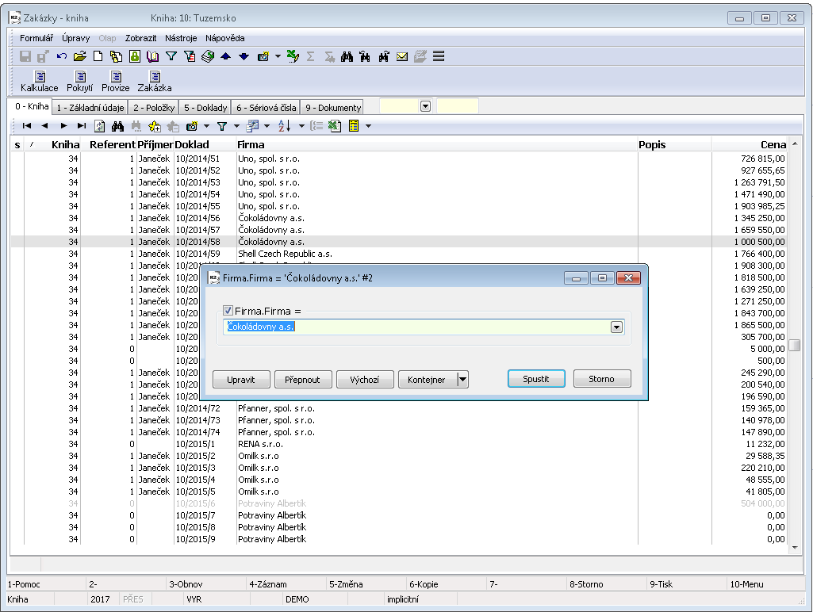Switch to the 2 - Položky tab

coord(154,108)
